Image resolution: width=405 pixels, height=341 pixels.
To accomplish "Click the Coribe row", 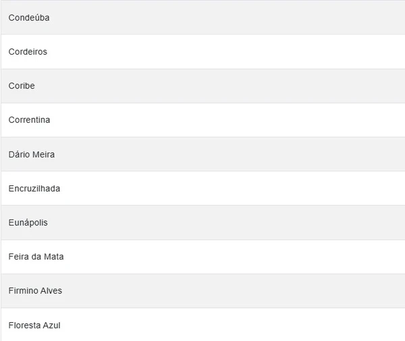I will coord(202,86).
